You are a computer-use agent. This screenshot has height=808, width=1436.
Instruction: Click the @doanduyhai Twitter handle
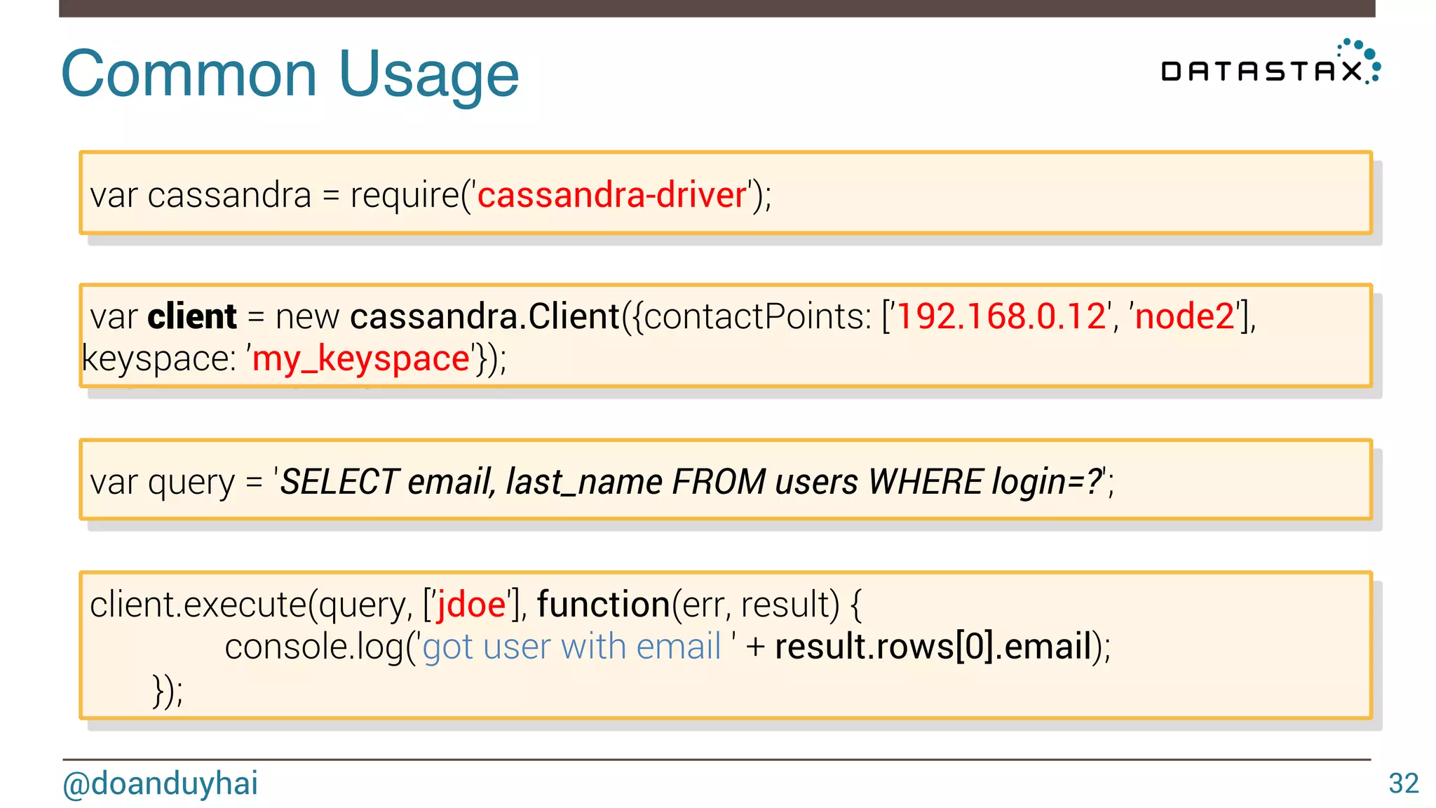click(x=160, y=783)
